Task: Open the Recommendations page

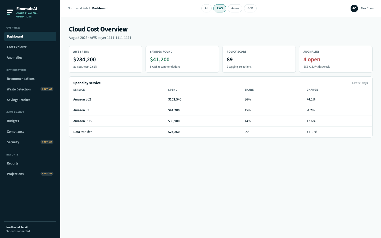Action: pyautogui.click(x=30, y=79)
